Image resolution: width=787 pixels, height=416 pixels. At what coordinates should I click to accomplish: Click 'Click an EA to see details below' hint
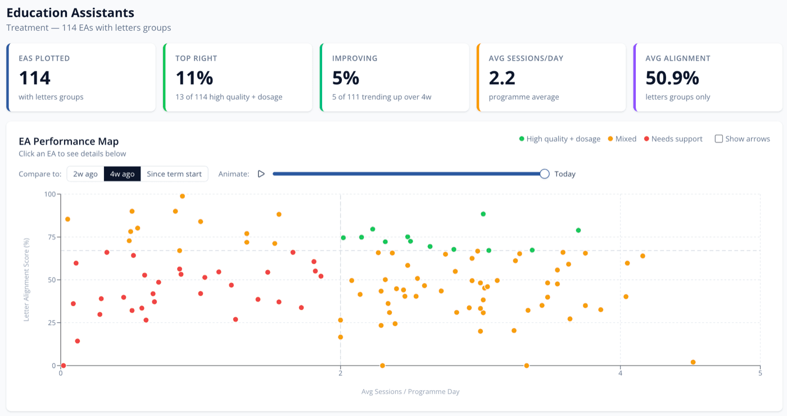click(x=72, y=154)
